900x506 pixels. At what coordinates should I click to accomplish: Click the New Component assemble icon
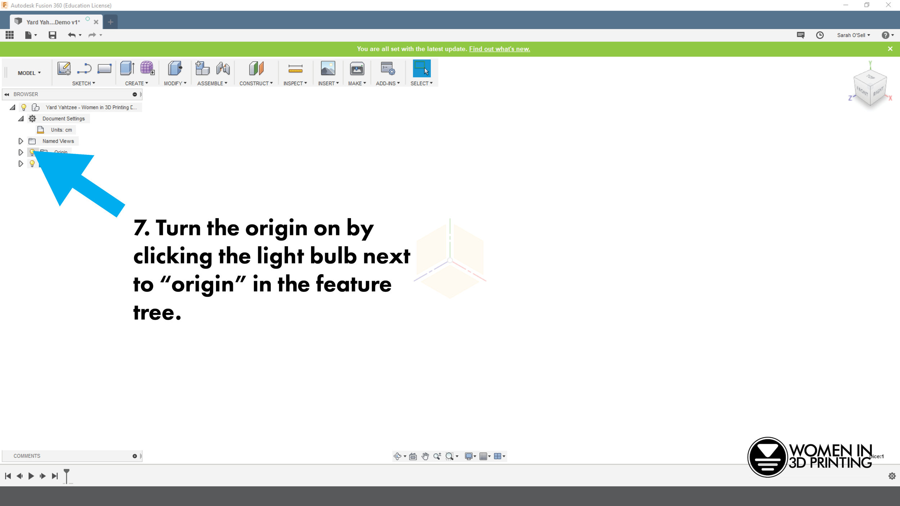point(202,68)
